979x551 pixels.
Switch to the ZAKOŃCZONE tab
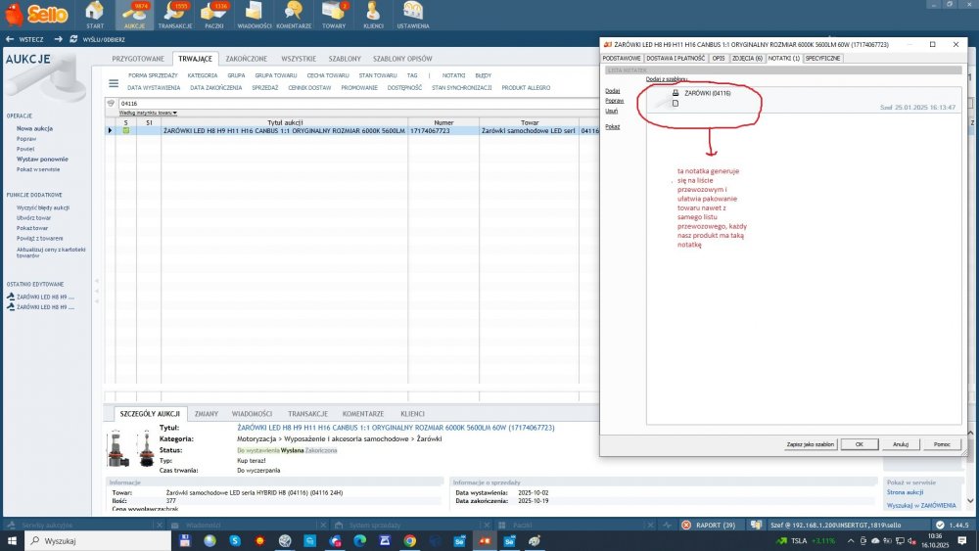[x=246, y=59]
